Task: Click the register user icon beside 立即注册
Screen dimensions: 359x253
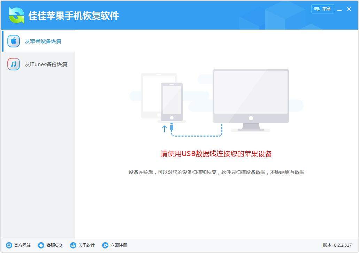Action: click(x=105, y=245)
